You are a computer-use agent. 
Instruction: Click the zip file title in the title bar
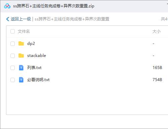tap(54, 6)
